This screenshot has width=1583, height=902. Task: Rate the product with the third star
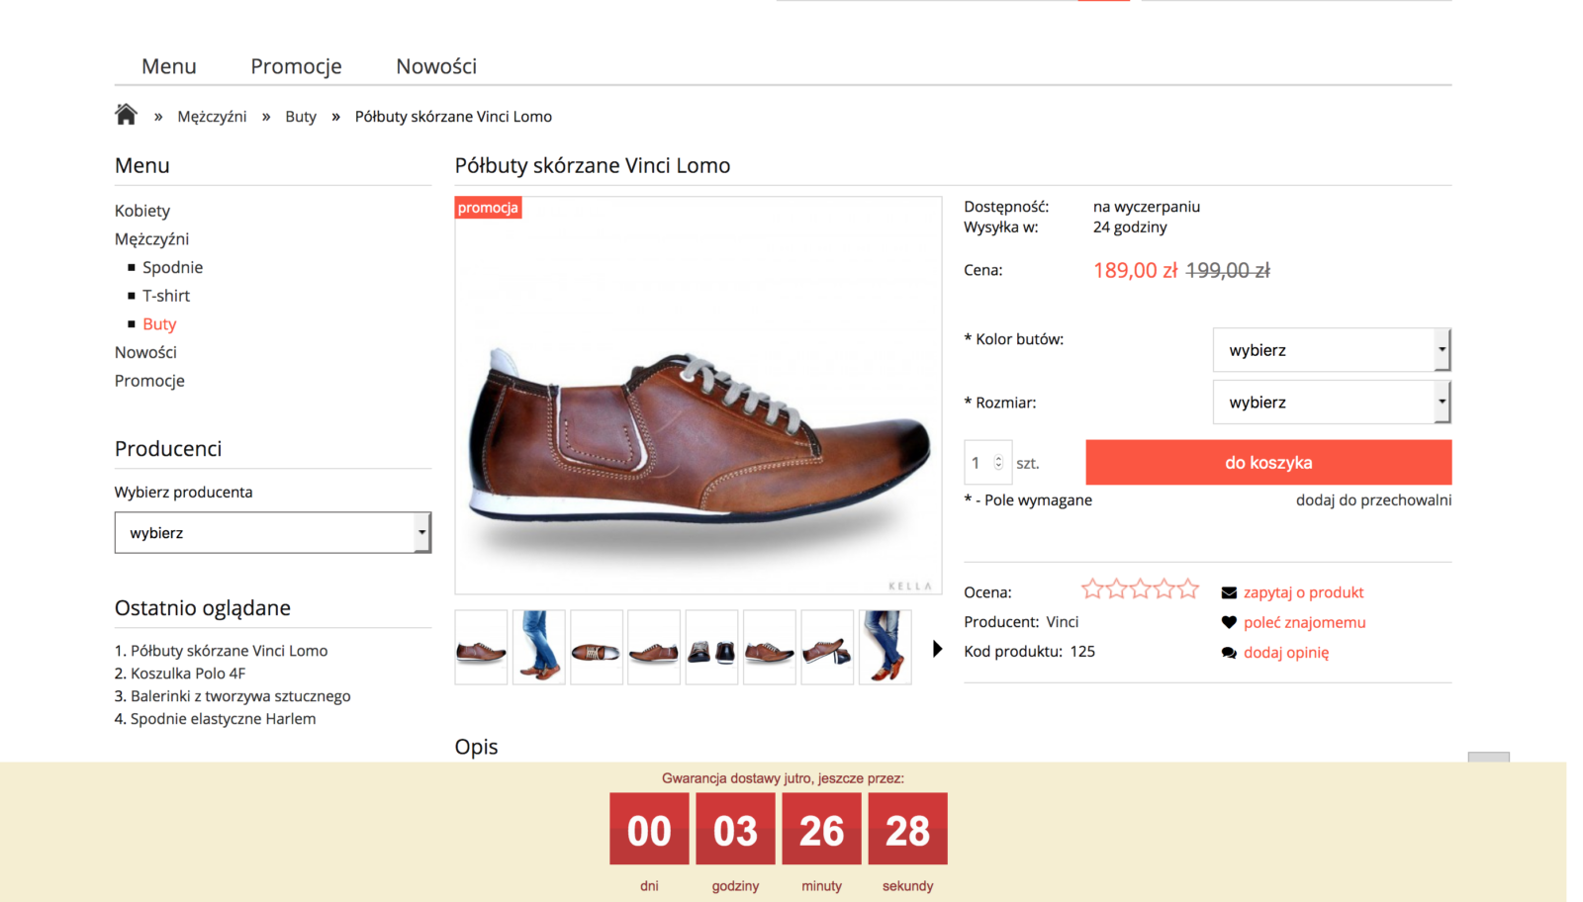[x=1141, y=589]
